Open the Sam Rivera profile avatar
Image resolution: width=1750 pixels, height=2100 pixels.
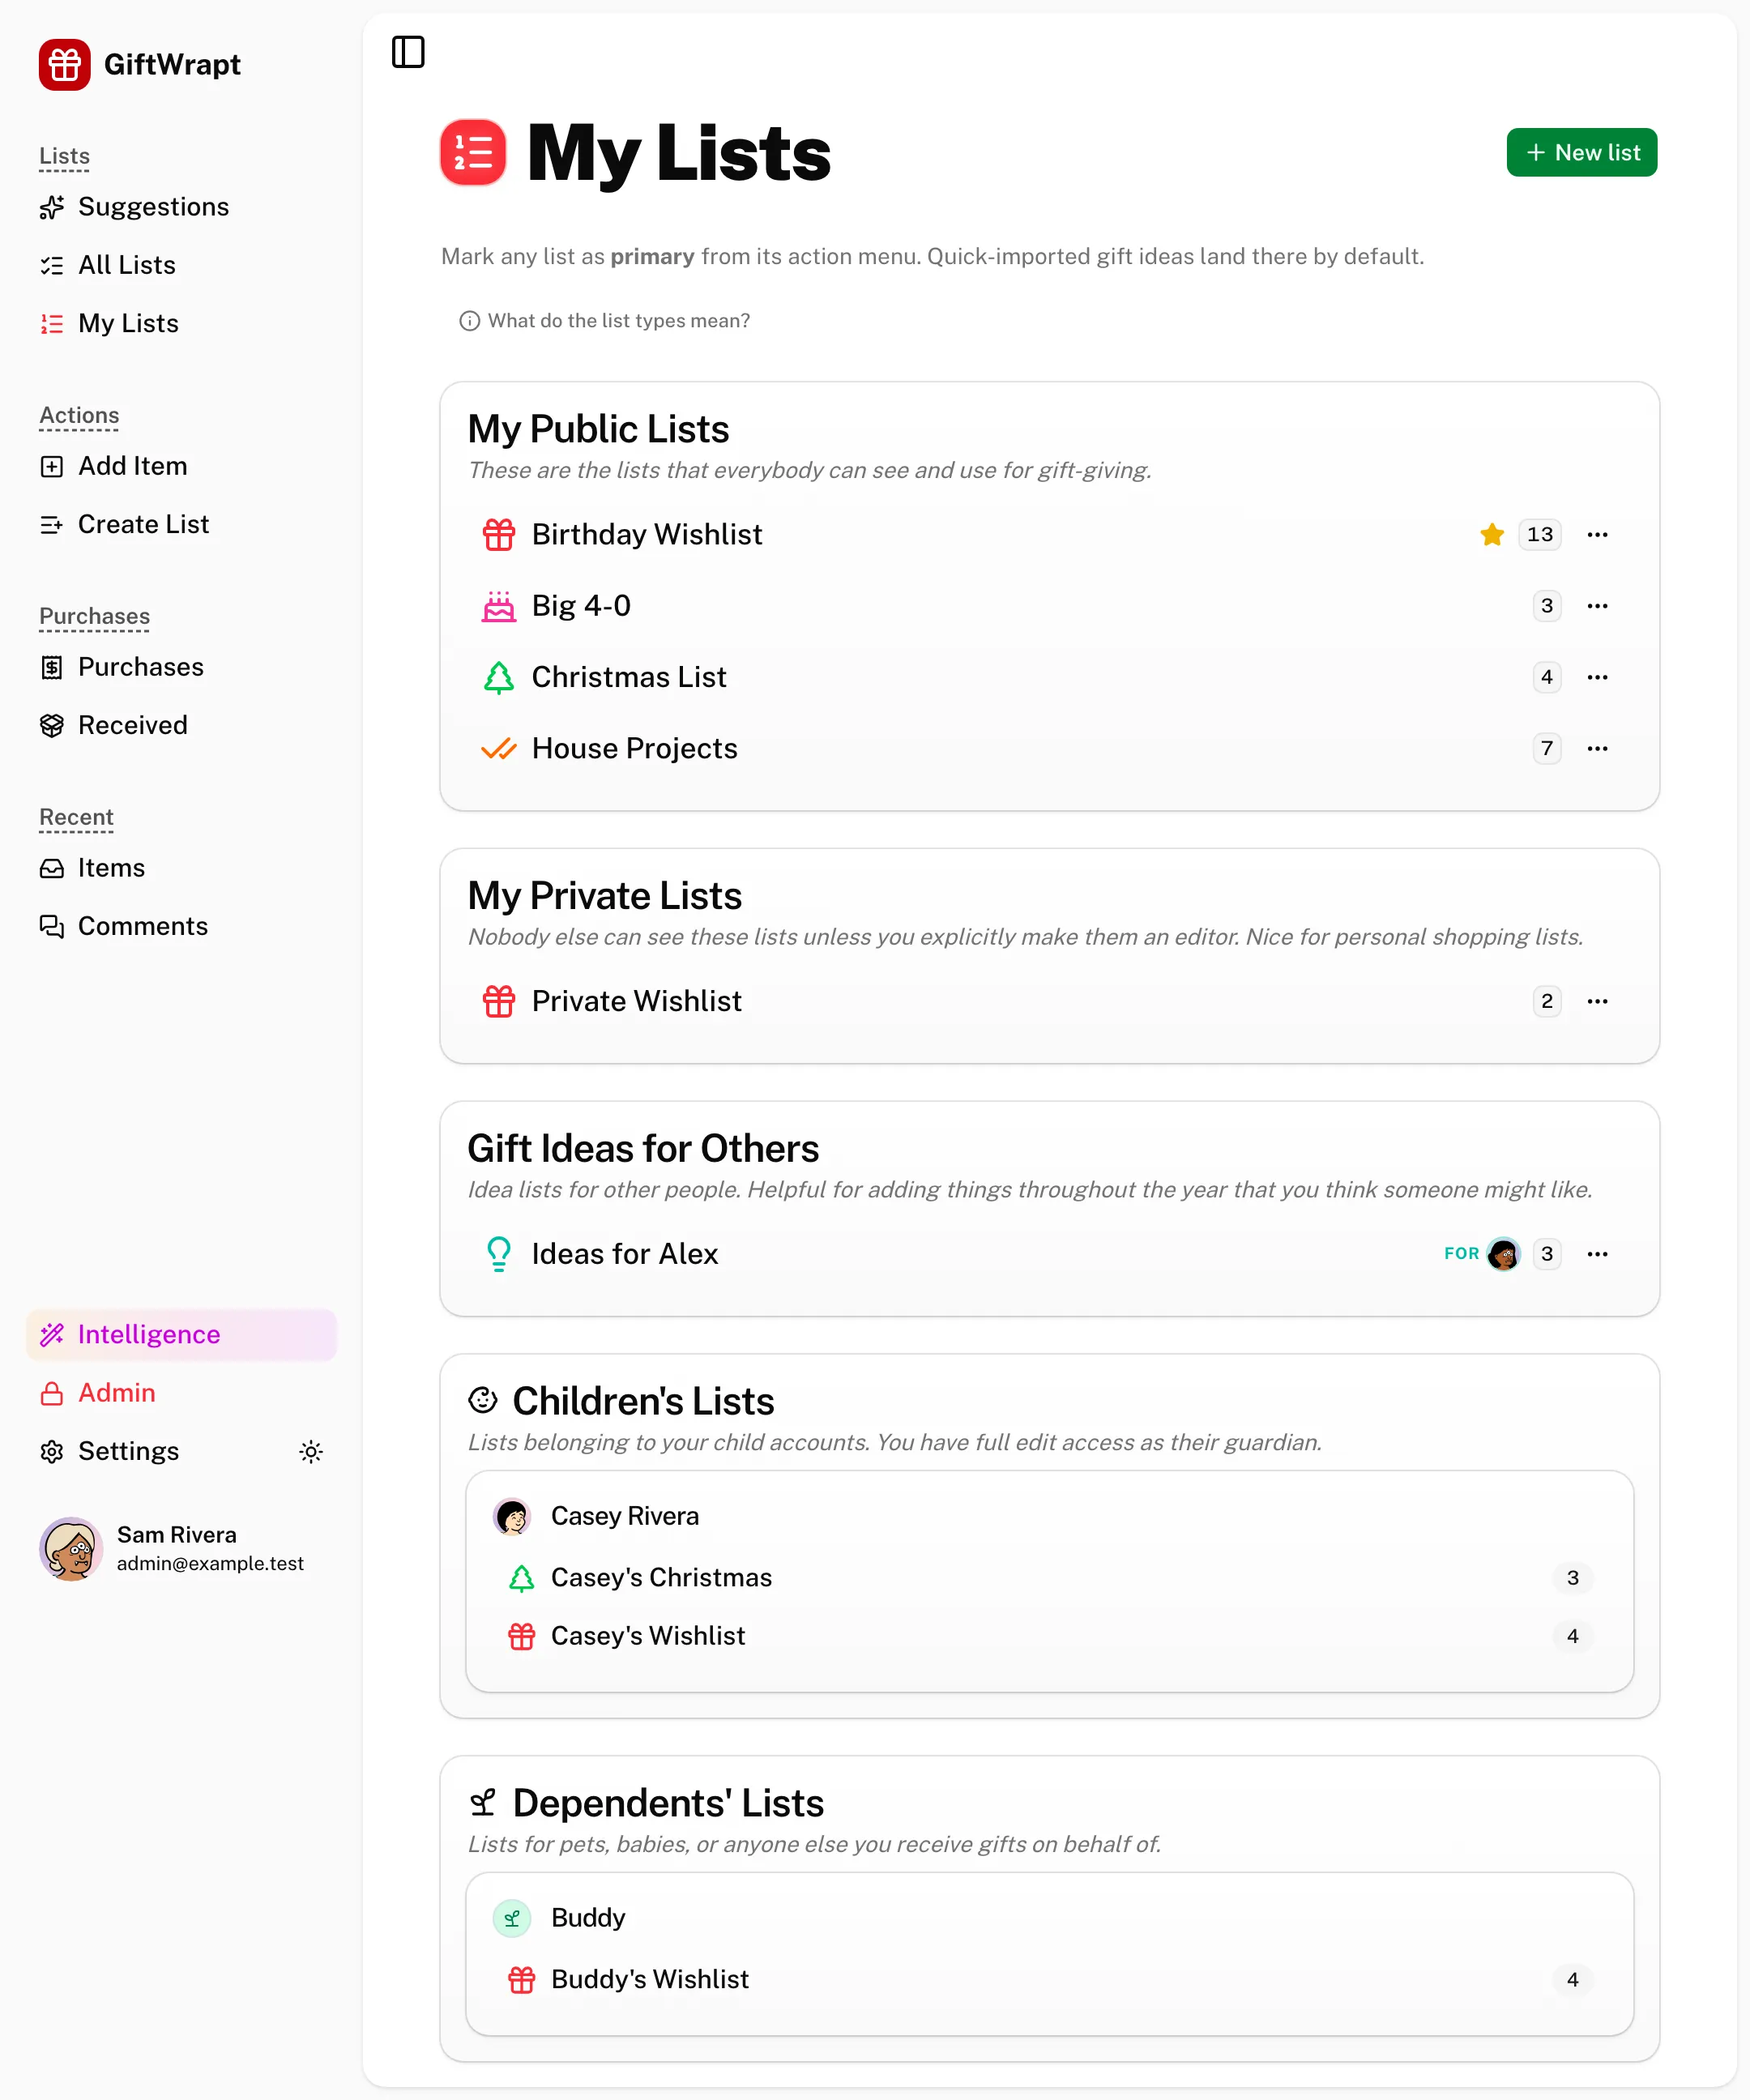pos(70,1548)
